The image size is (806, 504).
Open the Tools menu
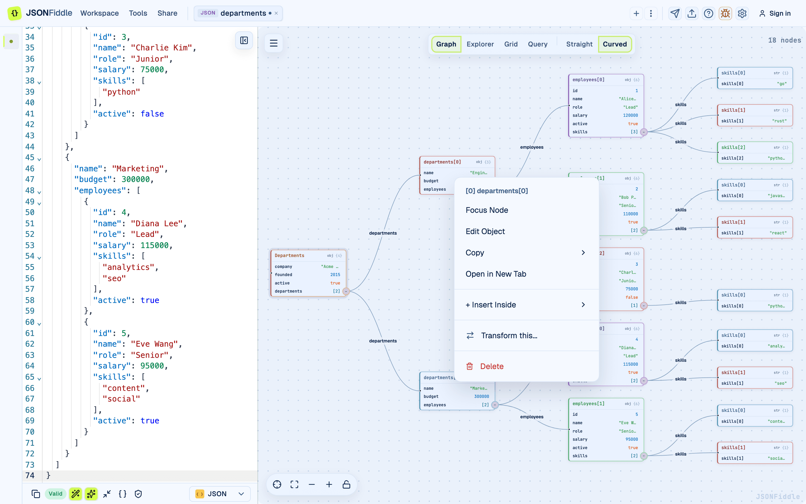pyautogui.click(x=138, y=13)
